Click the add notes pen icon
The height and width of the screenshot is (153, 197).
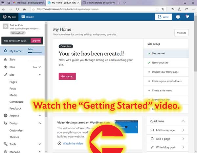(180, 9)
